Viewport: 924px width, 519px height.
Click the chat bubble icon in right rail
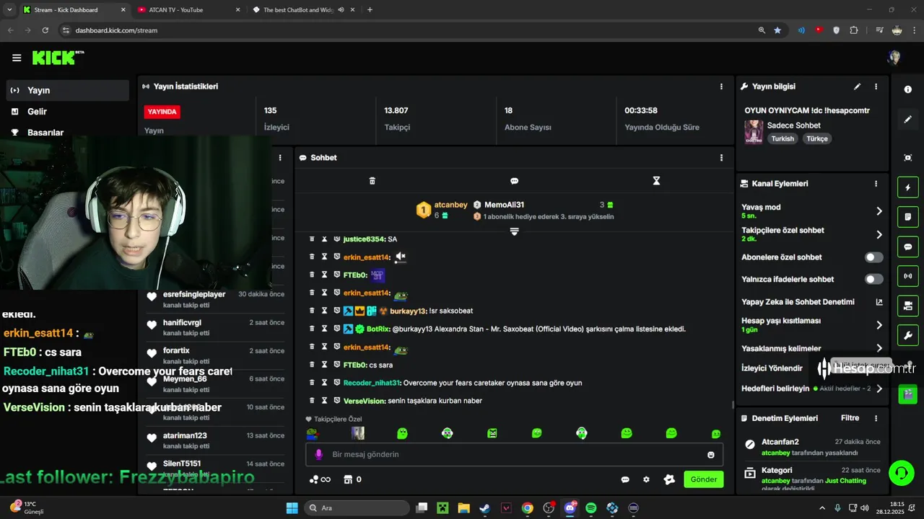[x=908, y=247]
